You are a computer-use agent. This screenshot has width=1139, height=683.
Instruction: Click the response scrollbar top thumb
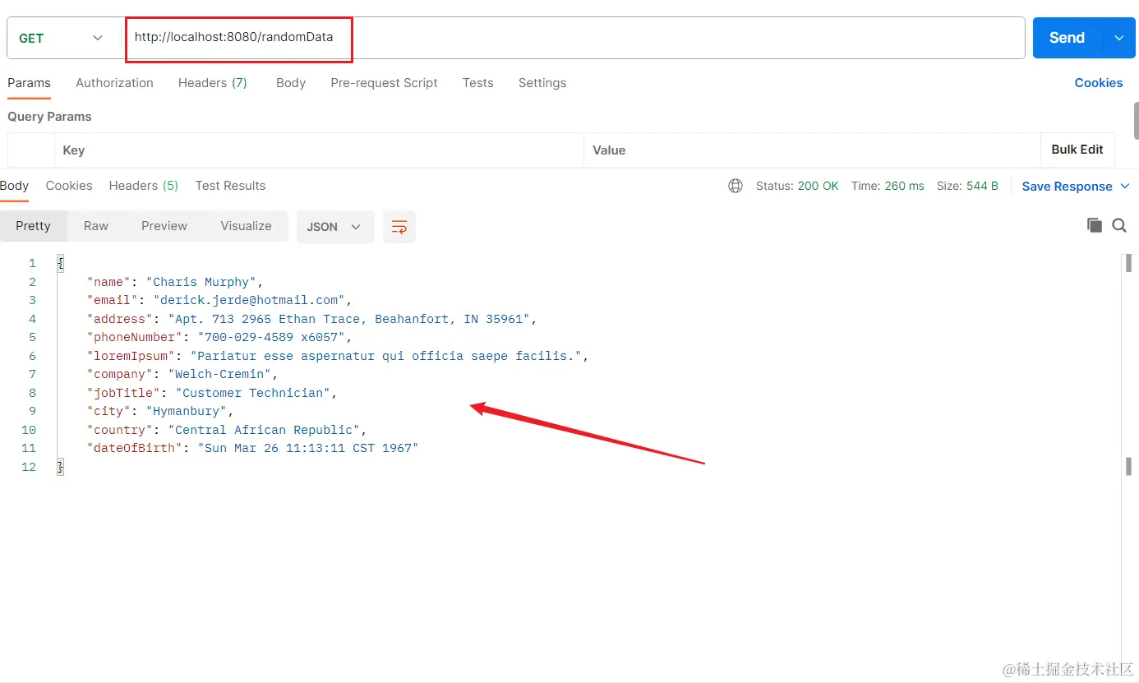[1128, 263]
